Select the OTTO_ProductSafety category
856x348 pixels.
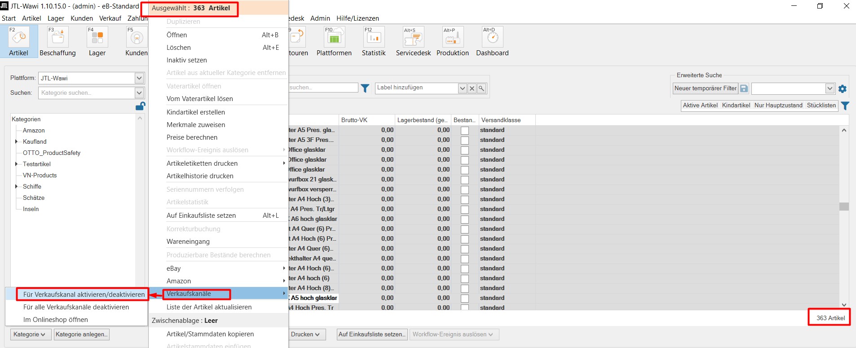click(x=52, y=153)
